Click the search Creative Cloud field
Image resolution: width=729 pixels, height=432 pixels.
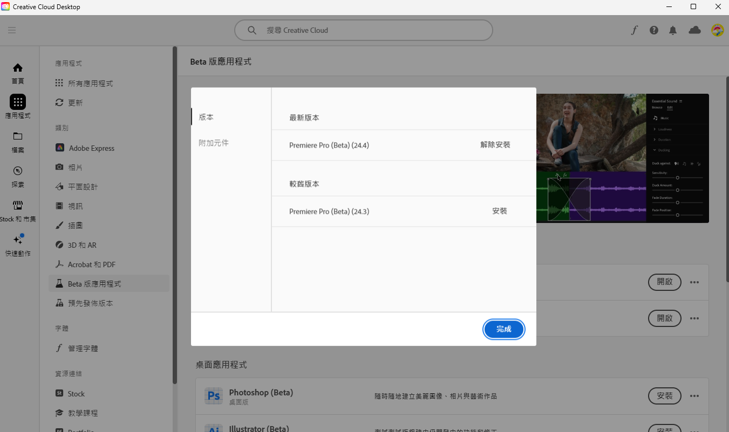[363, 30]
